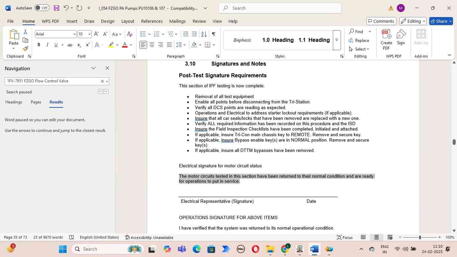Click the Comments button
The height and width of the screenshot is (257, 457).
(381, 21)
